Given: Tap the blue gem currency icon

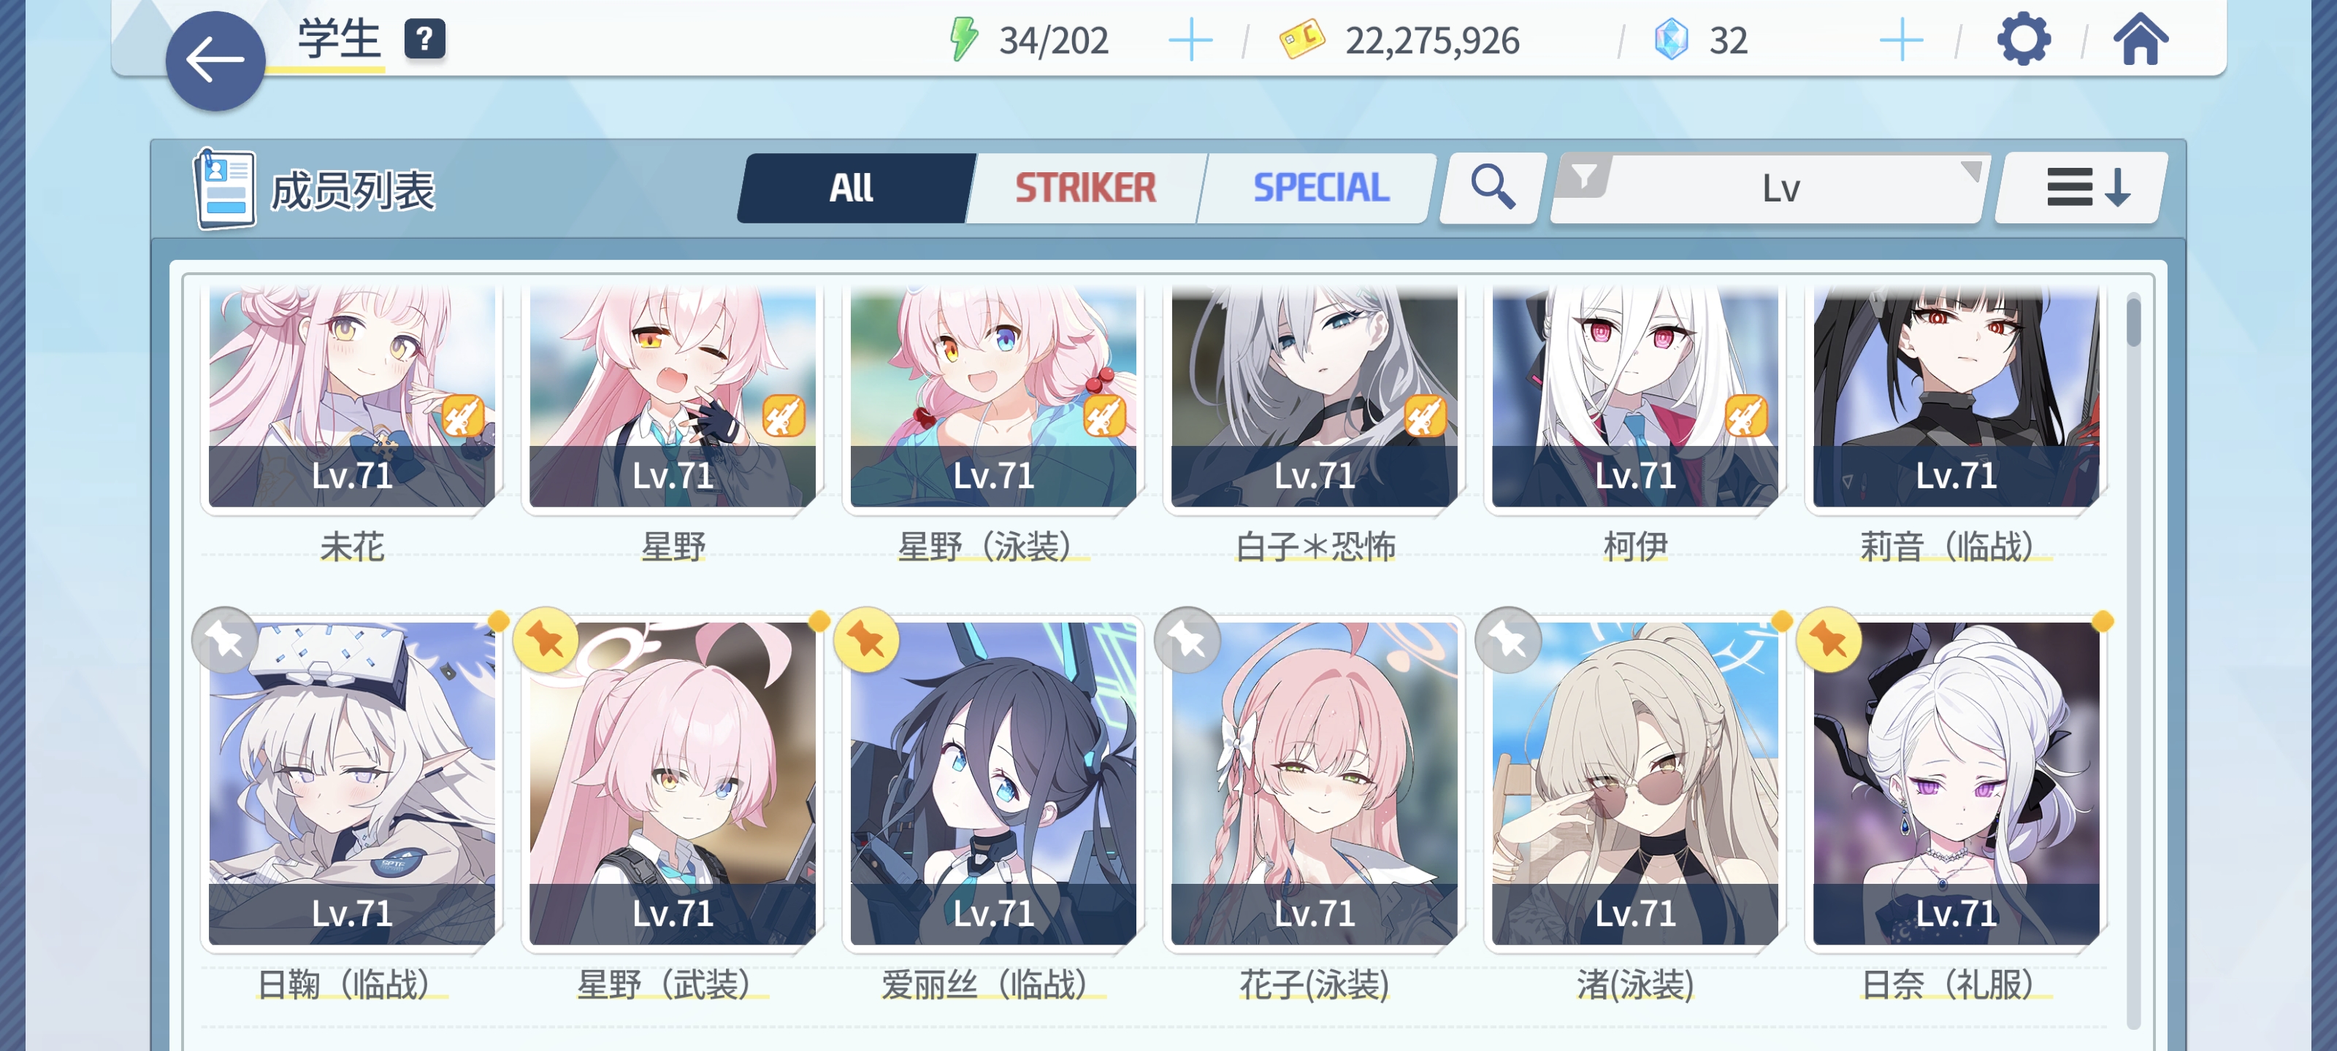Looking at the screenshot, I should click(x=1671, y=40).
